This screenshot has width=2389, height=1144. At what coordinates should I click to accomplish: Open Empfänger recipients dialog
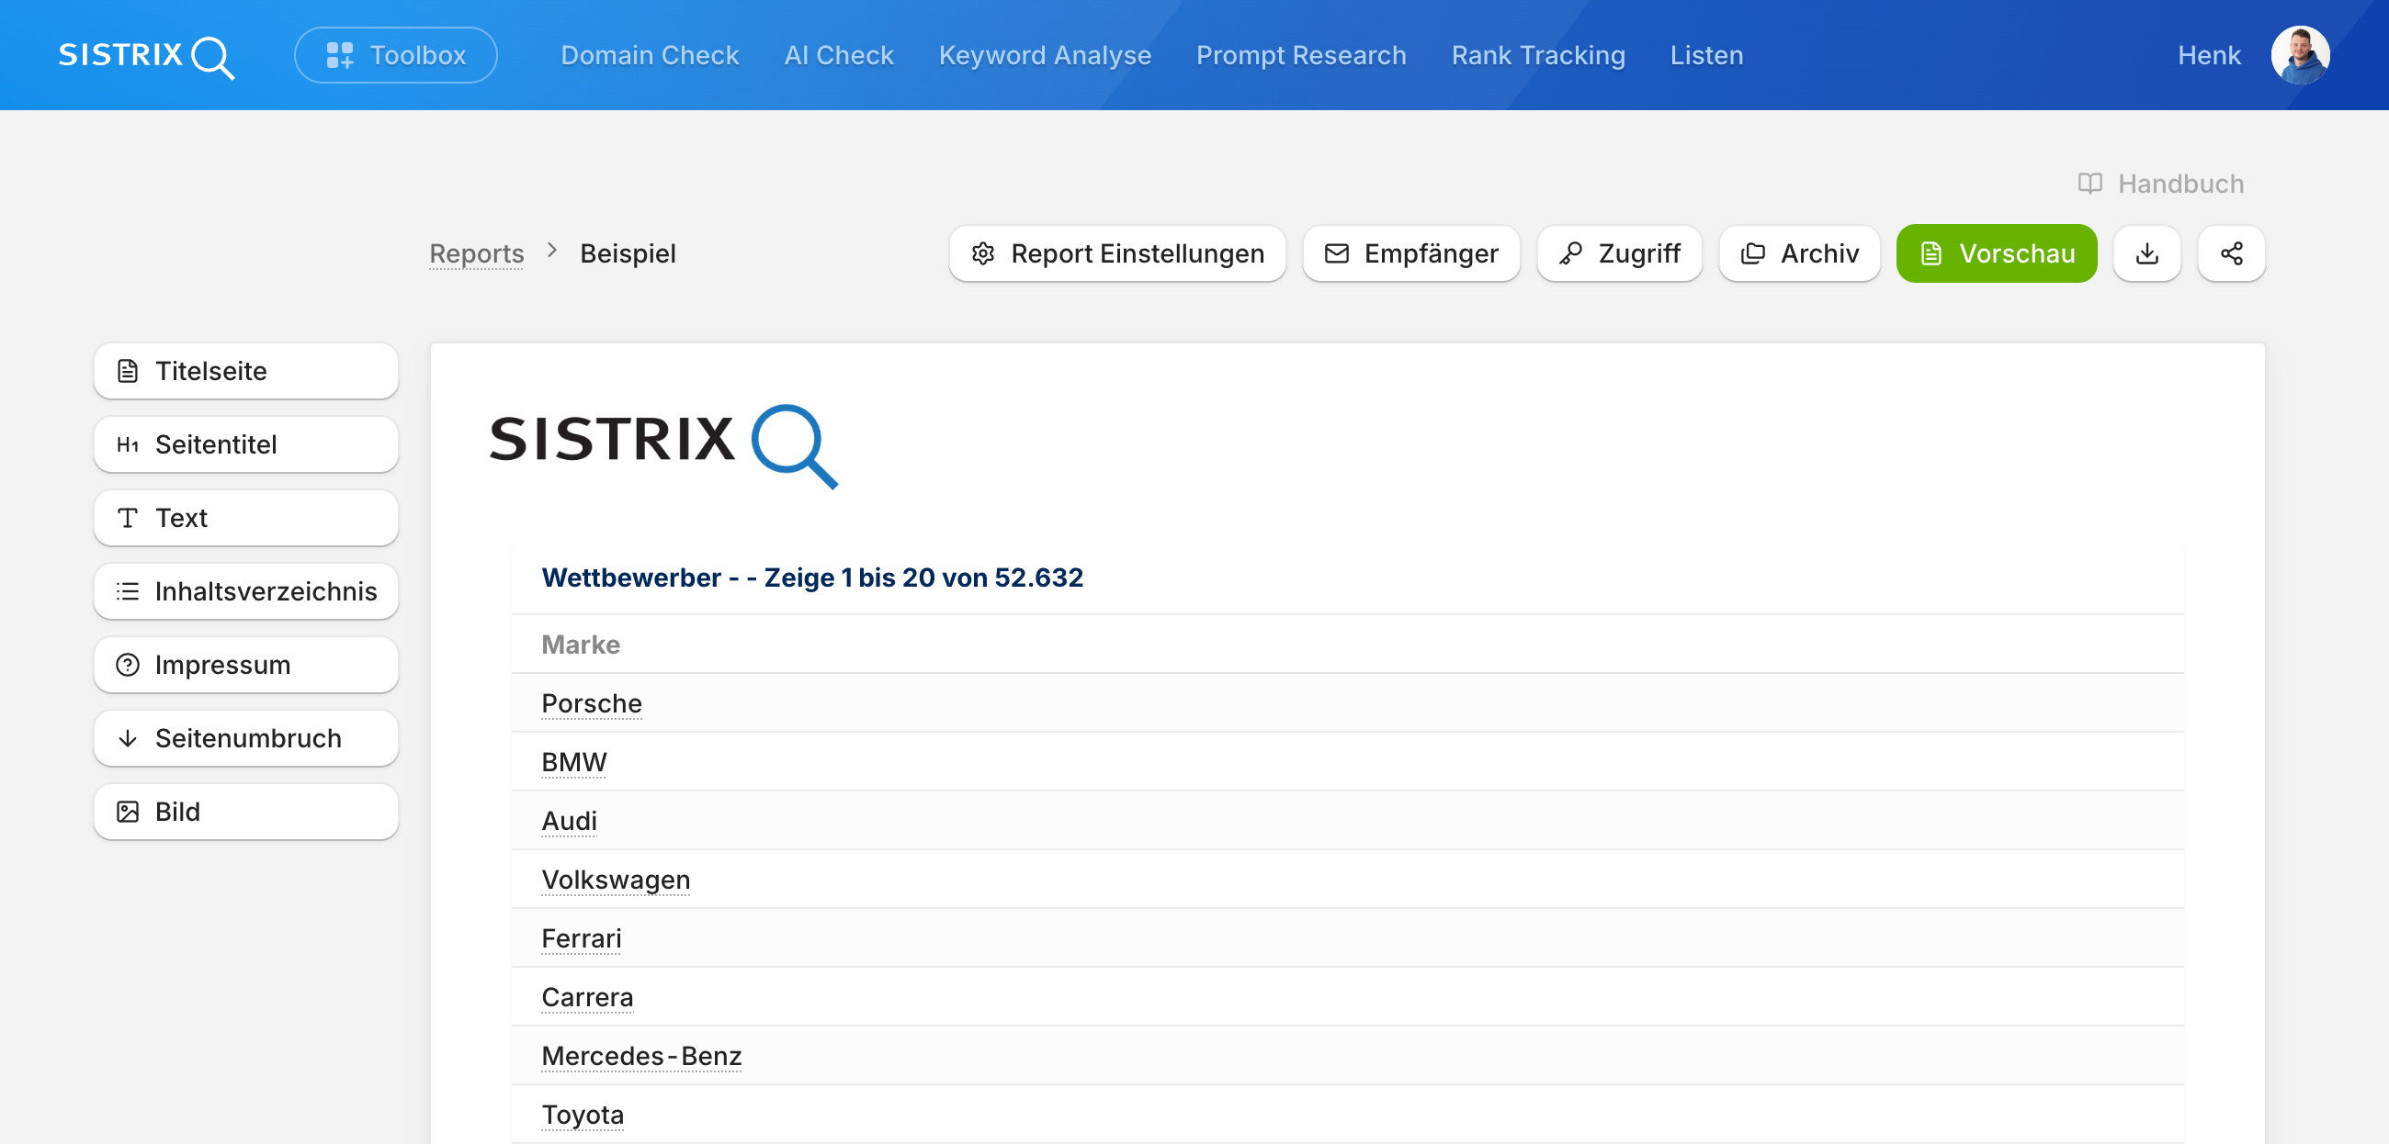click(1411, 253)
